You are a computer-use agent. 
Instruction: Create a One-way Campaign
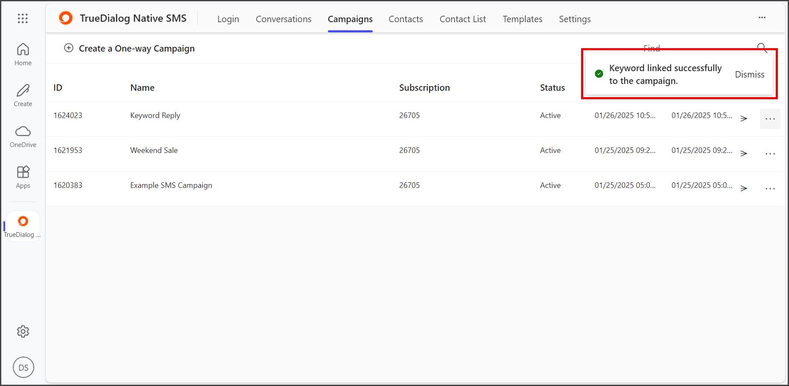(x=129, y=49)
